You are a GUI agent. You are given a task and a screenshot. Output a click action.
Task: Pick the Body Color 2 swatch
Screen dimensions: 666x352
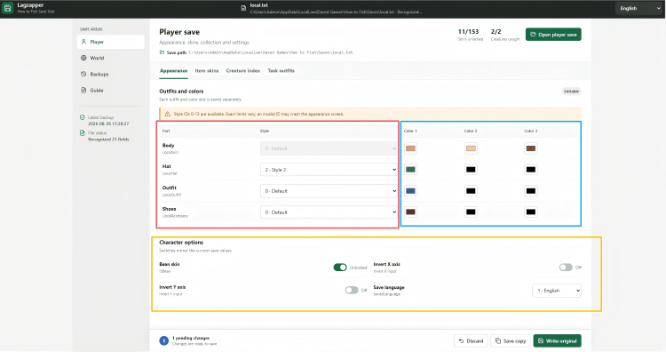click(x=471, y=148)
